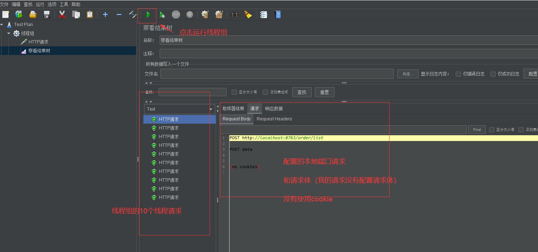
Task: Switch to the 响应数据 tab
Action: (x=274, y=108)
